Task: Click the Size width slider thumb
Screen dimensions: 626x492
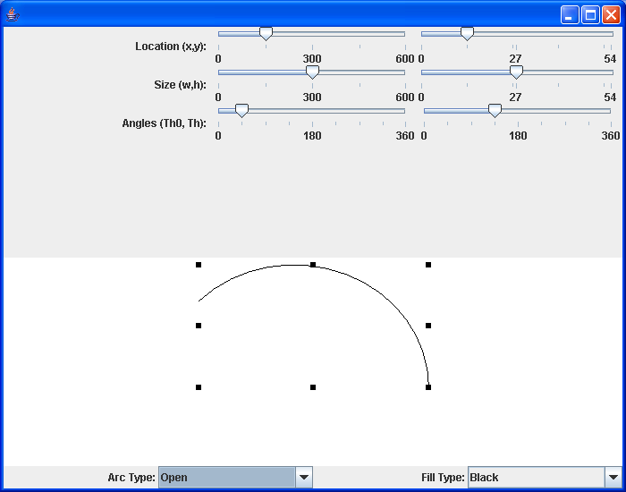Action: (x=312, y=72)
